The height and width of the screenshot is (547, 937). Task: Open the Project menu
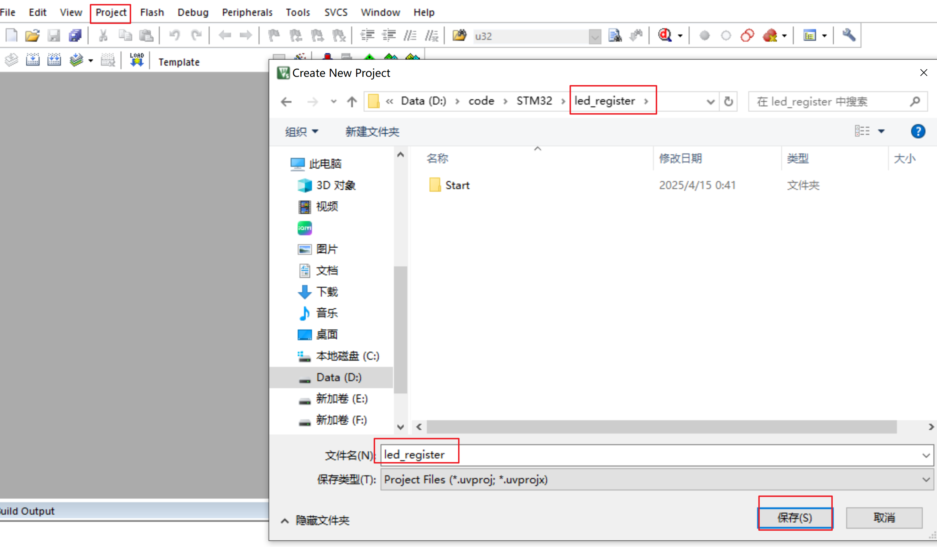click(x=111, y=13)
